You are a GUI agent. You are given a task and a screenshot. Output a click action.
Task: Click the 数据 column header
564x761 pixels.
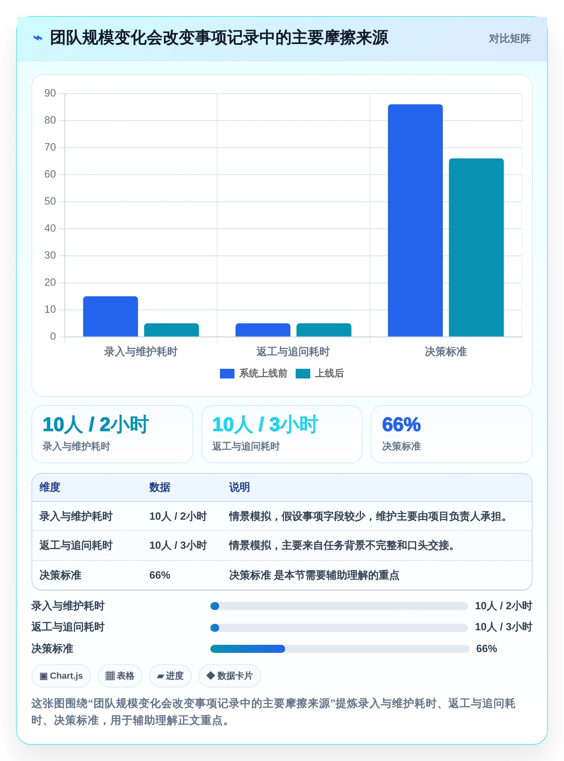(x=160, y=487)
